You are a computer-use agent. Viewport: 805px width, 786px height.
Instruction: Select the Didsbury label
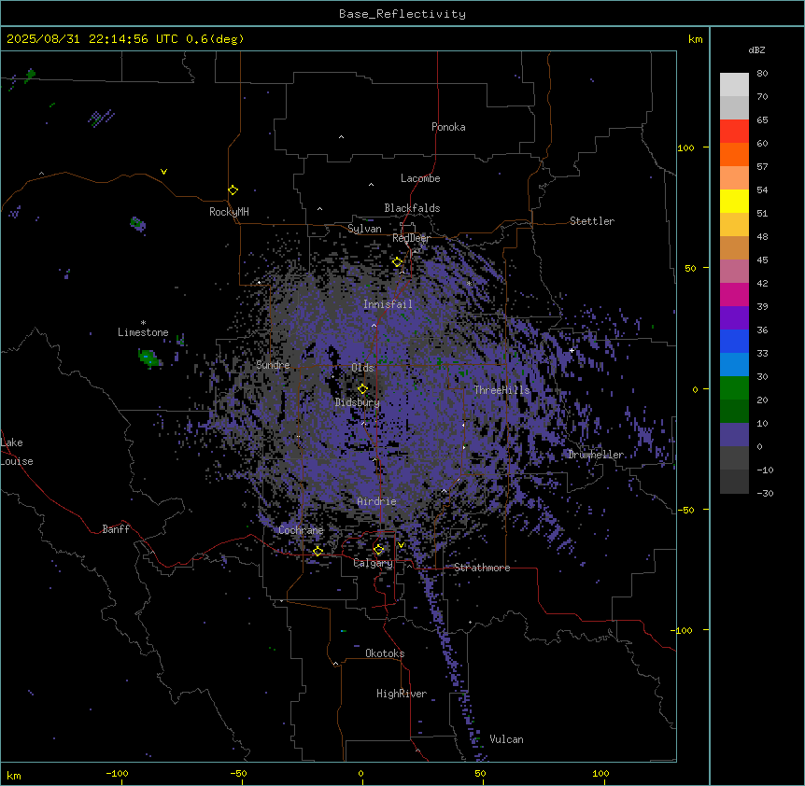[358, 402]
